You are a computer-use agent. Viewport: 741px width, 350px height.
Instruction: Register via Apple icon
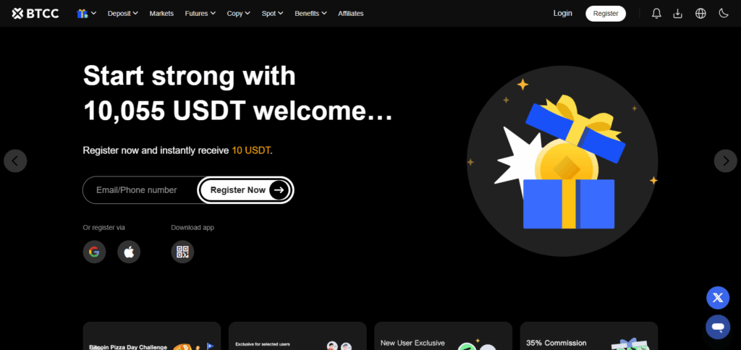pos(129,252)
